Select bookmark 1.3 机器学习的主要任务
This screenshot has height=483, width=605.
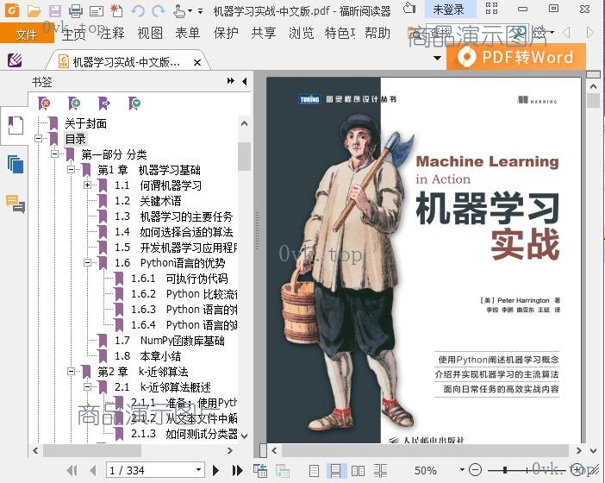tap(173, 216)
